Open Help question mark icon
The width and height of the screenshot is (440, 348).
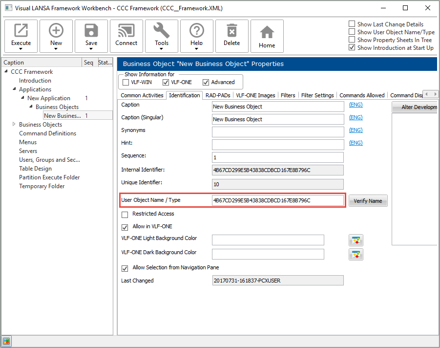click(197, 31)
